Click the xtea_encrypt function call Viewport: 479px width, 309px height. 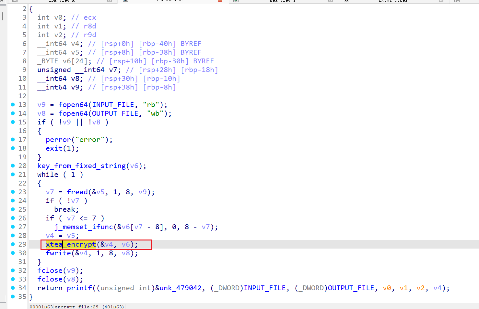point(71,244)
